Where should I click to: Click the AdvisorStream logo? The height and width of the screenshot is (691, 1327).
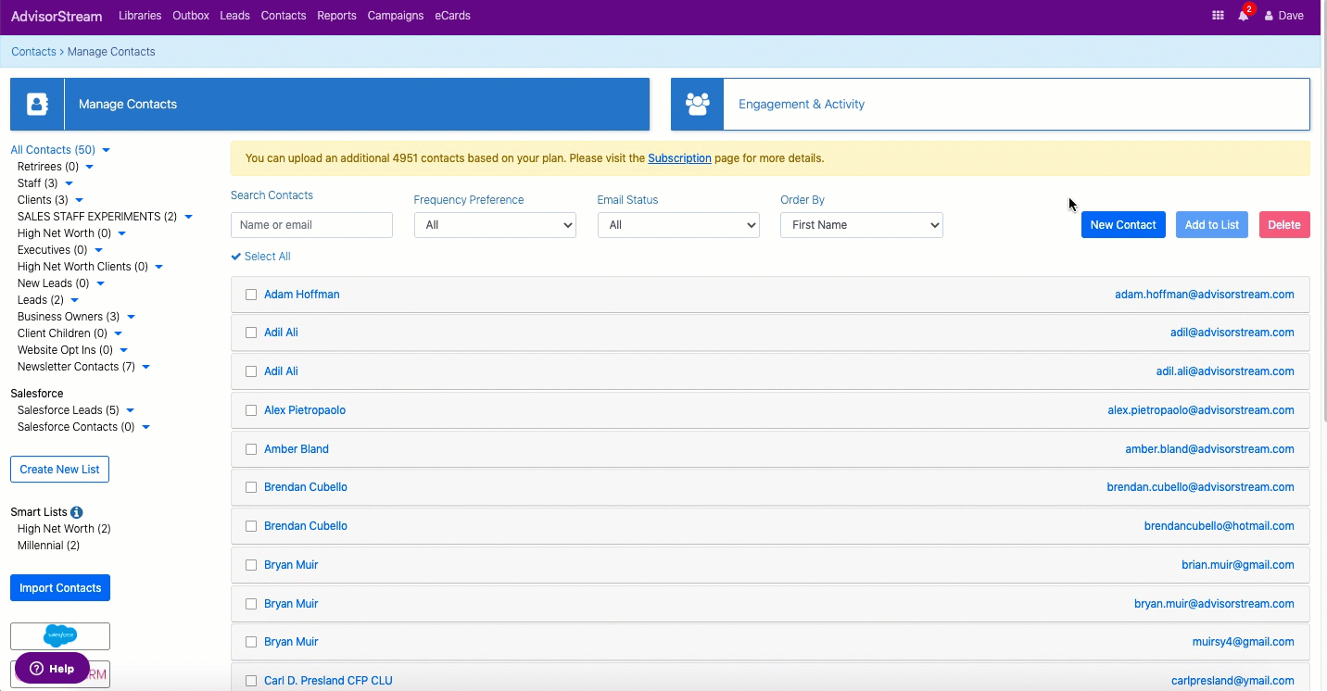click(57, 16)
